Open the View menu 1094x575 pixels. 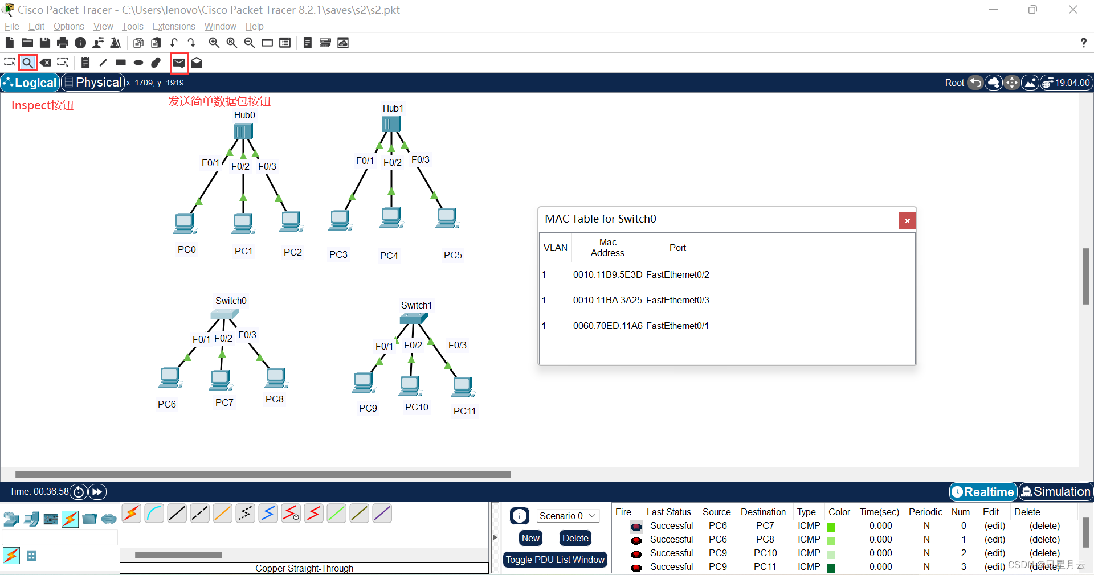103,26
